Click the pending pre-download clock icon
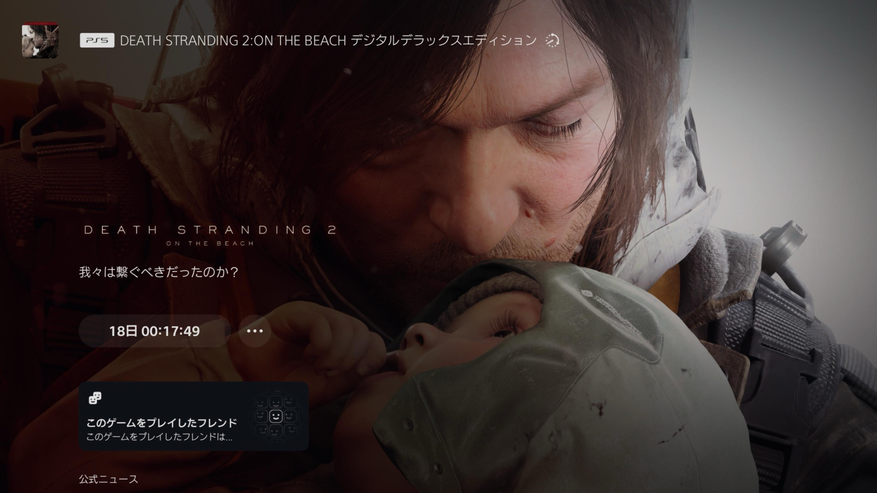 (x=553, y=41)
